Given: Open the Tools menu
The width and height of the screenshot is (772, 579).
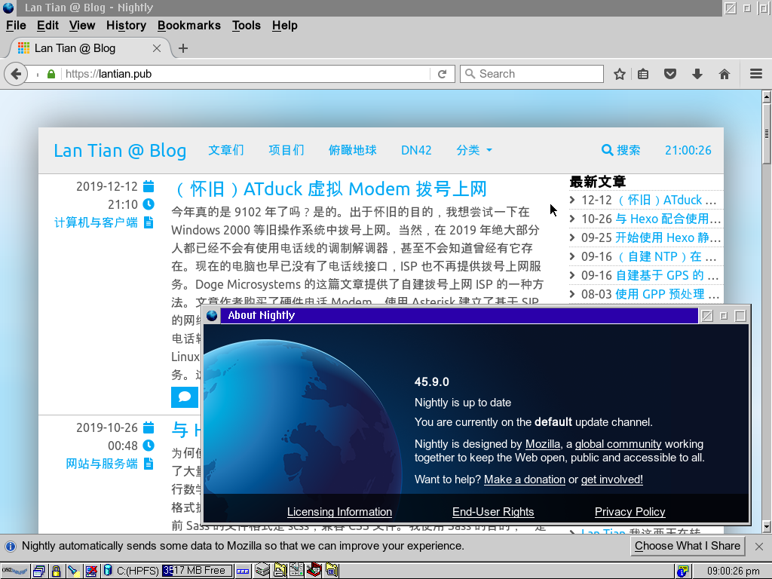Looking at the screenshot, I should 247,26.
